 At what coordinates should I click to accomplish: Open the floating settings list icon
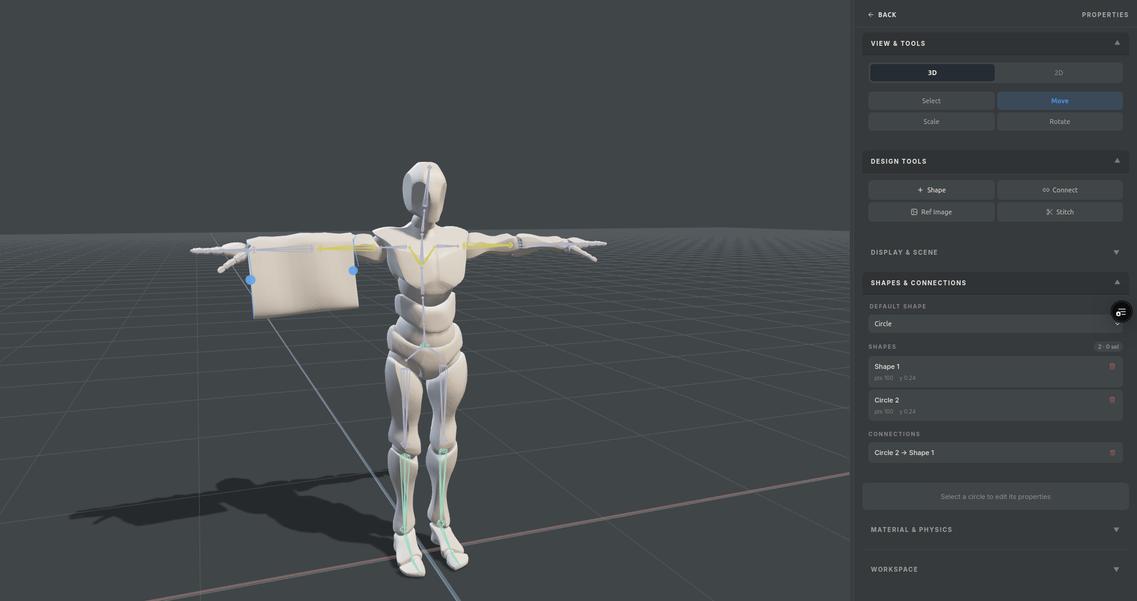(1121, 312)
